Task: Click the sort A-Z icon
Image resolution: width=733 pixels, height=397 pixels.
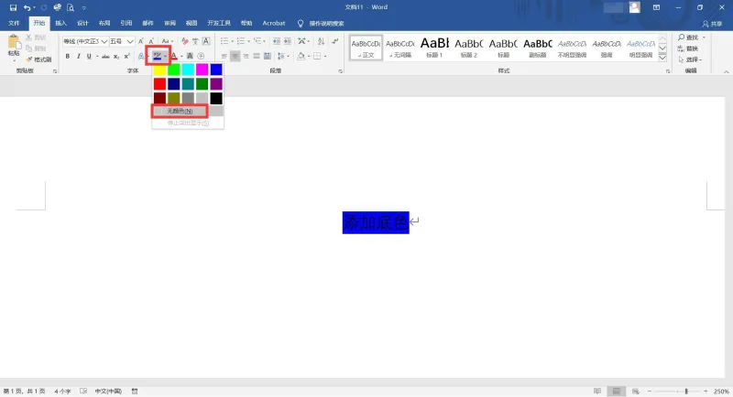Action: click(x=321, y=41)
